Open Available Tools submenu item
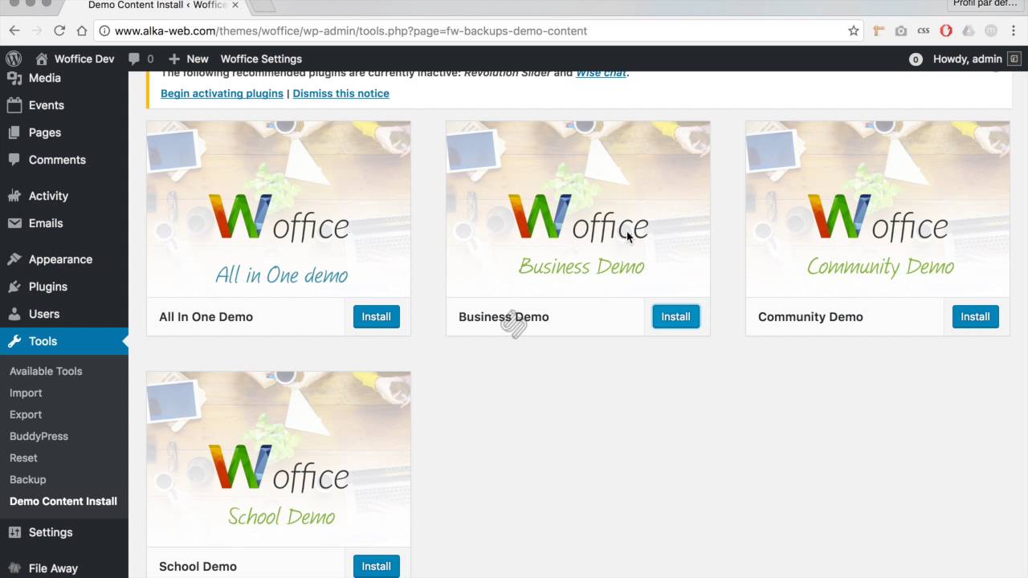The image size is (1028, 578). pyautogui.click(x=46, y=371)
